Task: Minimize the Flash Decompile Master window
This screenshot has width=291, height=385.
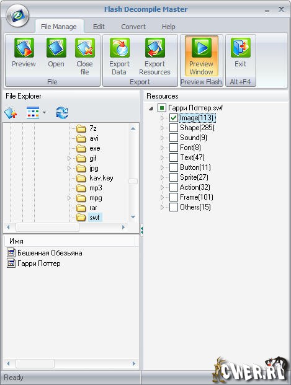Action: click(267, 10)
